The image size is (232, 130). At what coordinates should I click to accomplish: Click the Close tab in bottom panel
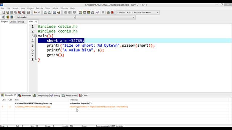pyautogui.click(x=83, y=95)
